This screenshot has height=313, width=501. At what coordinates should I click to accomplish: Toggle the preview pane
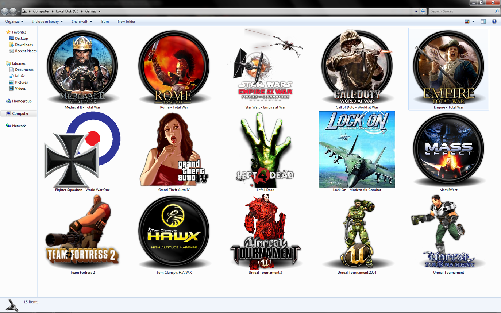coord(483,22)
